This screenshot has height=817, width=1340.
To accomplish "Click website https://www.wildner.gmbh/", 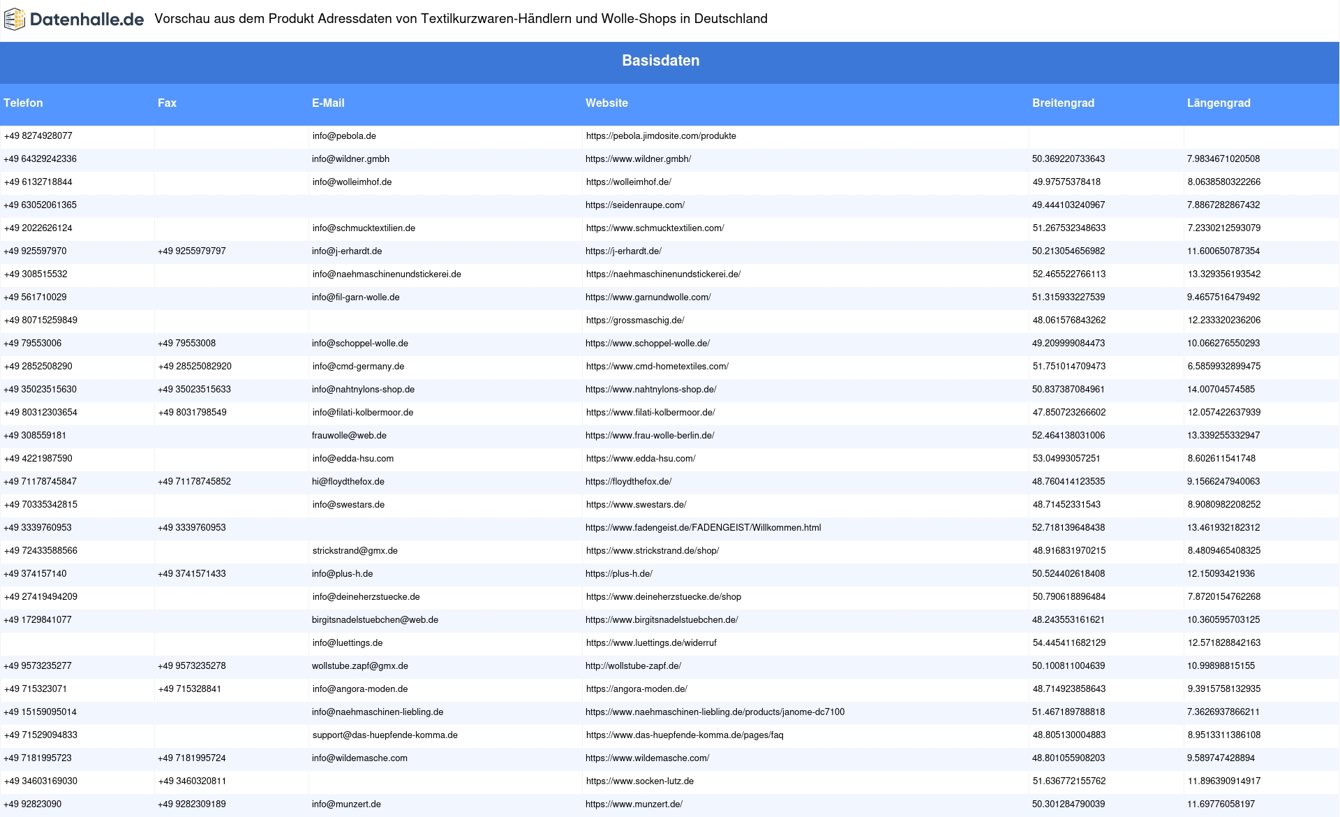I will (x=639, y=159).
